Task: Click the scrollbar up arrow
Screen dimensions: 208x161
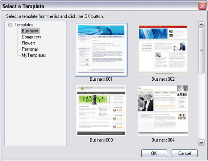Action: coord(201,25)
